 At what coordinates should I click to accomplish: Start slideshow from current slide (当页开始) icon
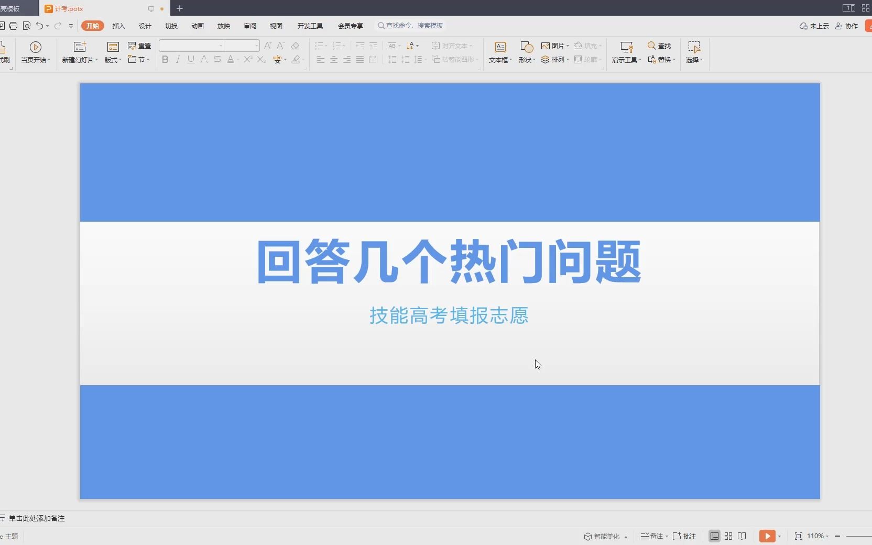pyautogui.click(x=36, y=47)
